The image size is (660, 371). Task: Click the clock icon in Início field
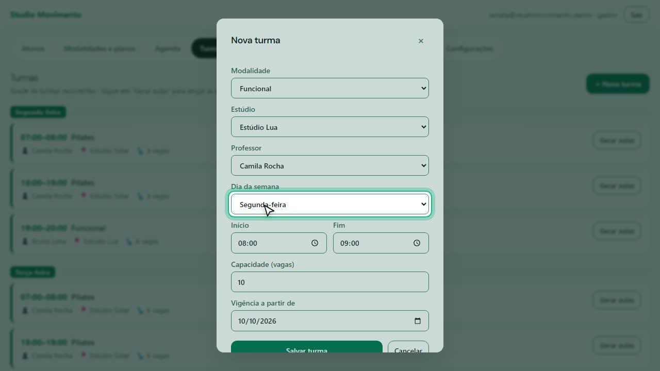click(x=315, y=243)
